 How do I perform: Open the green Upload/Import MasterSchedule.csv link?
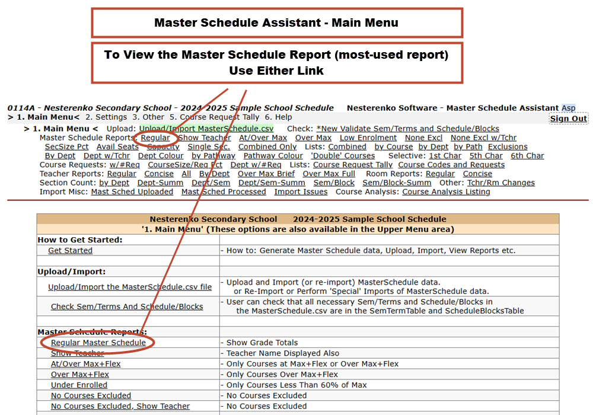[206, 129]
